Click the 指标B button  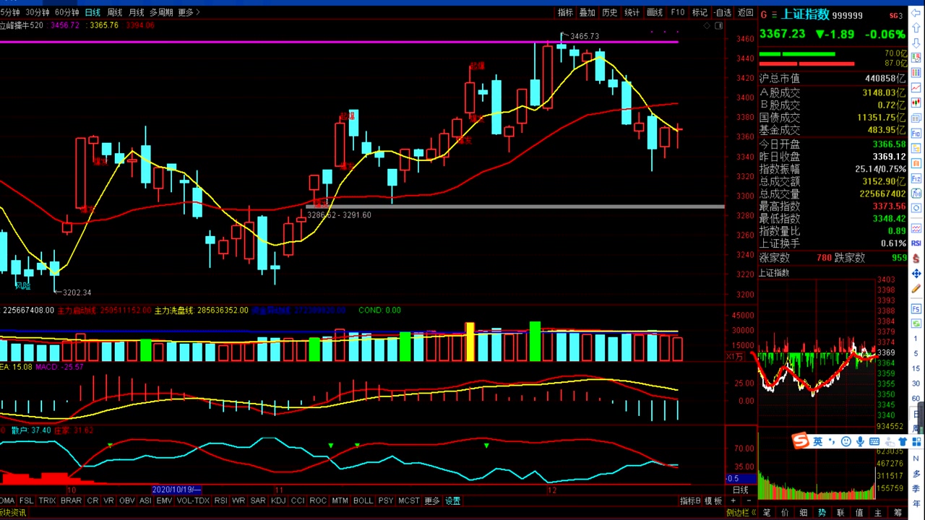click(x=690, y=500)
